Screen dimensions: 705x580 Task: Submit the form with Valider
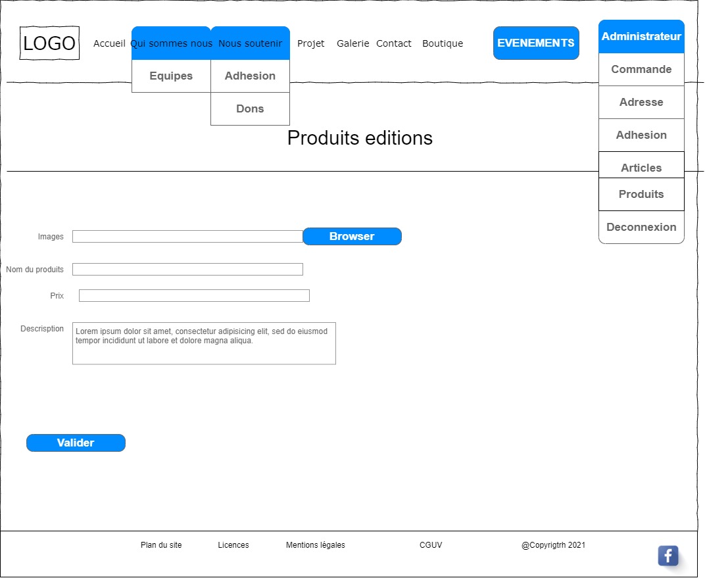[x=76, y=443]
